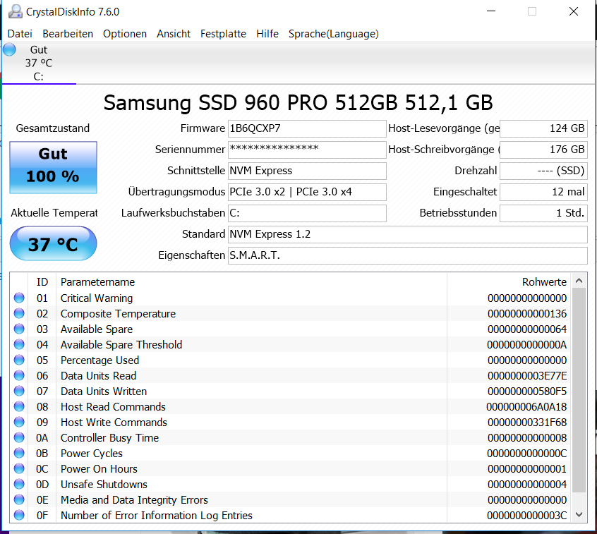Open the Bearbeiten menu

coord(68,34)
